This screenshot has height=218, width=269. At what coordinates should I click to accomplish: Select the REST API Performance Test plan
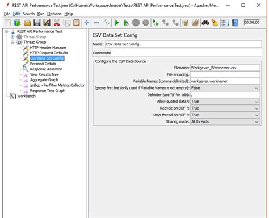click(40, 31)
